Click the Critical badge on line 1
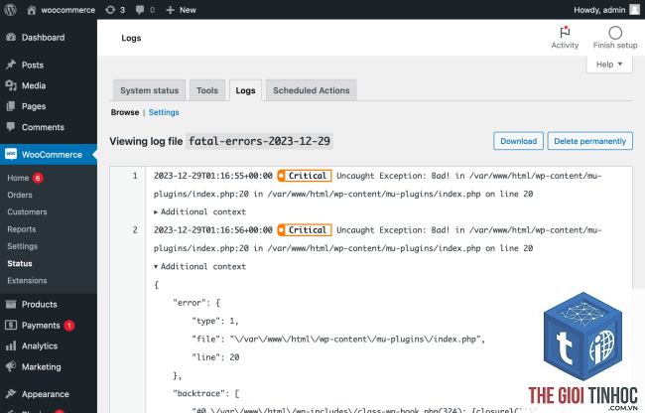This screenshot has height=413, width=645. click(x=305, y=176)
